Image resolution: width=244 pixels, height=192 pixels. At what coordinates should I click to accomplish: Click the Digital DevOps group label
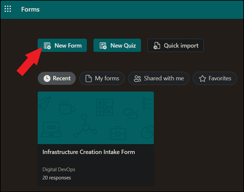pyautogui.click(x=59, y=169)
